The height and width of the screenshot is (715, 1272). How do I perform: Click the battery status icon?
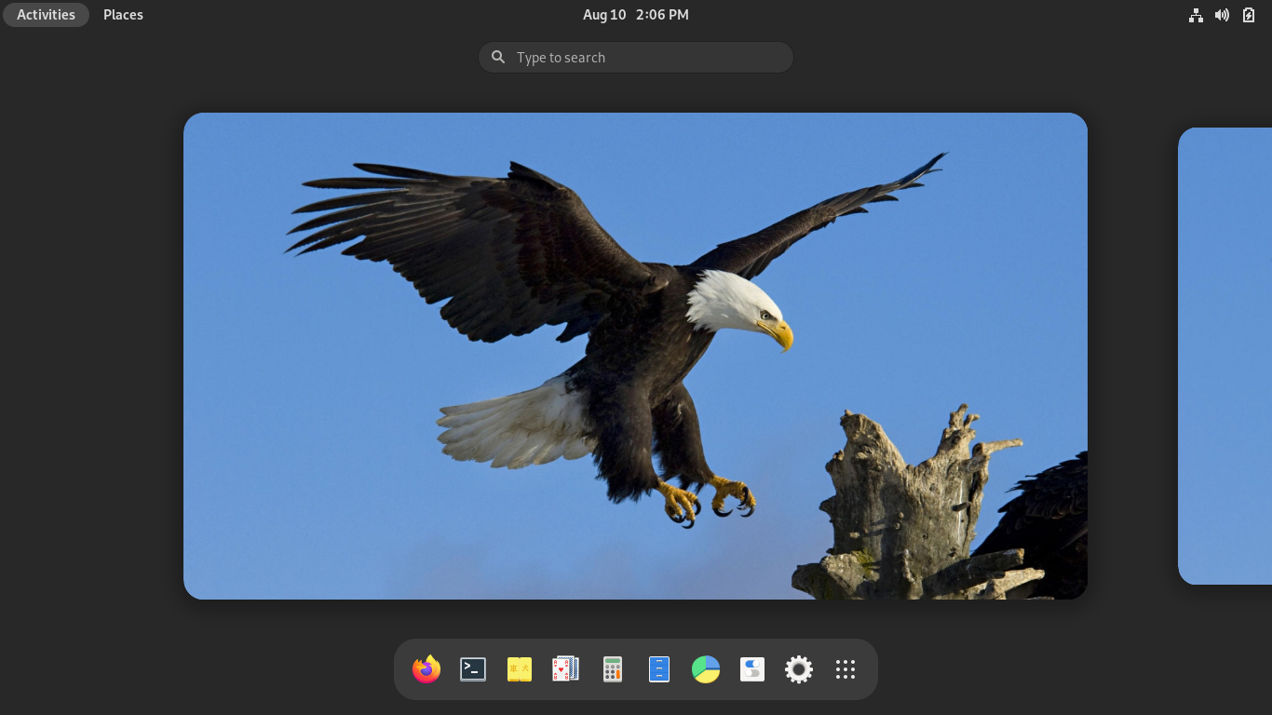[x=1249, y=15]
